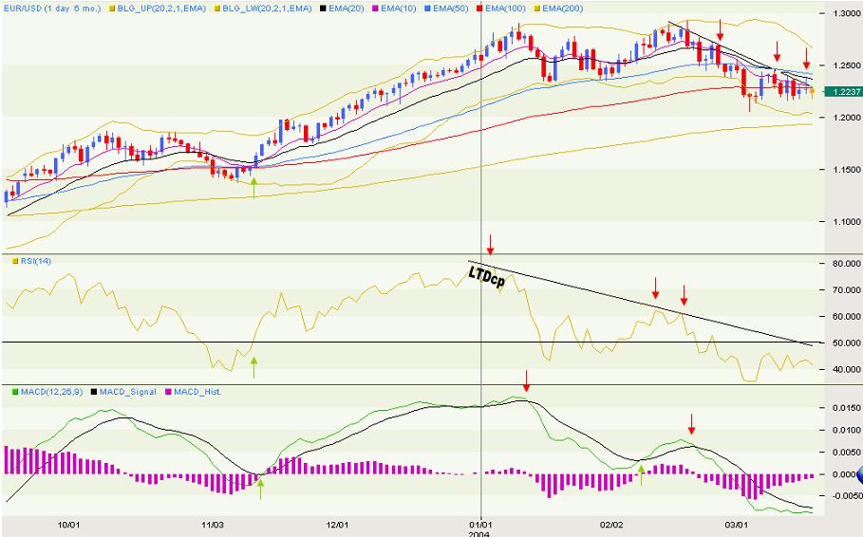Click the RSI 50.000 axis label
The height and width of the screenshot is (537, 863).
[x=848, y=343]
